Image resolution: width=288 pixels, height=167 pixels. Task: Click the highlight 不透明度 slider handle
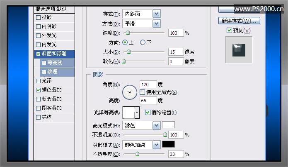(x=165, y=135)
